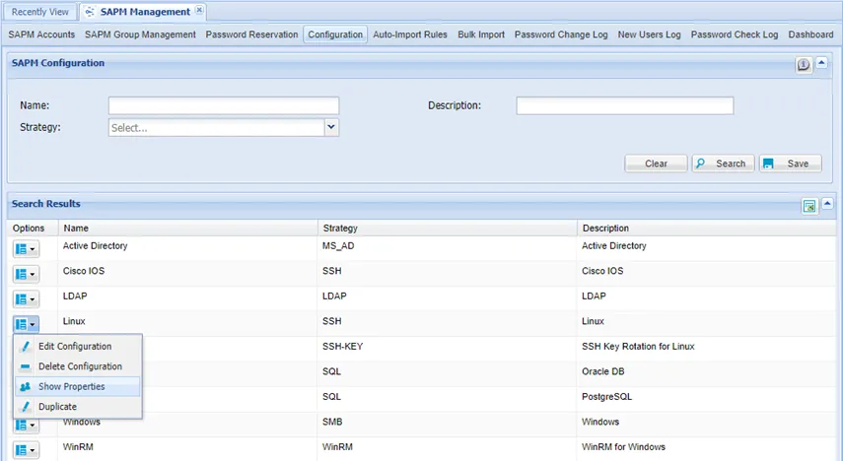Viewport: 843px width, 461px height.
Task: Open the SAPM Accounts tab
Action: coord(41,34)
